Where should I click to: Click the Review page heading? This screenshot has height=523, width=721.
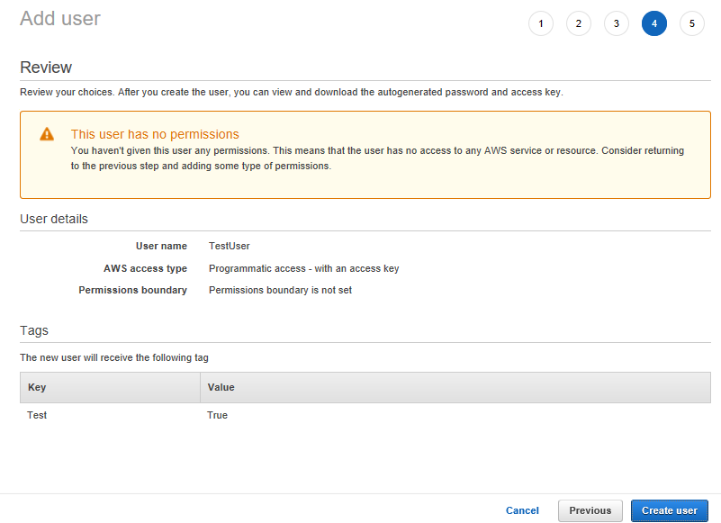(46, 68)
